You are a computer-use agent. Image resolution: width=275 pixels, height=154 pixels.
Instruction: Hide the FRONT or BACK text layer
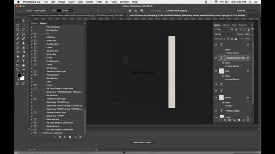(x=216, y=111)
